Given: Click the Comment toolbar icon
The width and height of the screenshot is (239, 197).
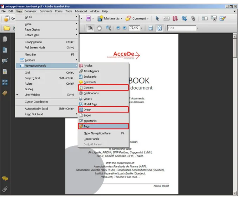Looking at the screenshot, I should pos(128,19).
